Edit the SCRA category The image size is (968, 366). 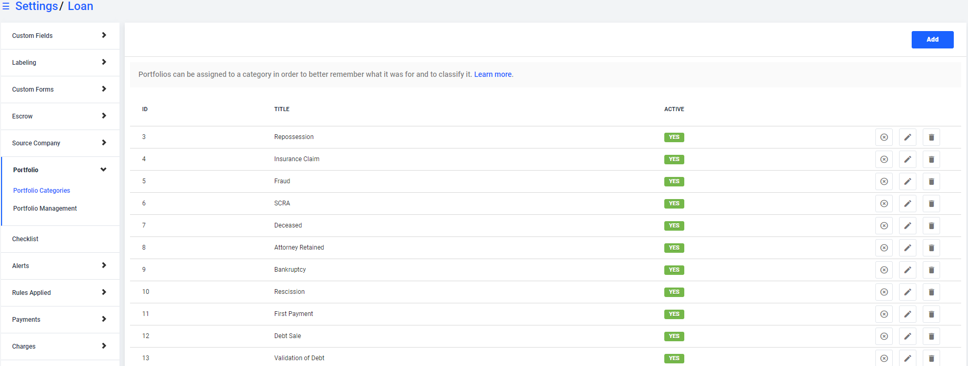(x=907, y=204)
